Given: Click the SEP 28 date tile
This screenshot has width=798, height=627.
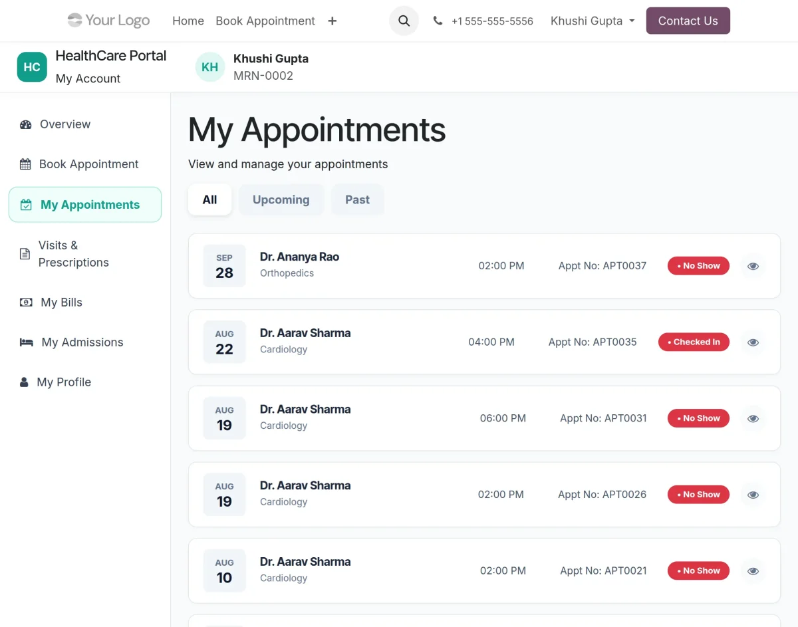Looking at the screenshot, I should [x=224, y=266].
